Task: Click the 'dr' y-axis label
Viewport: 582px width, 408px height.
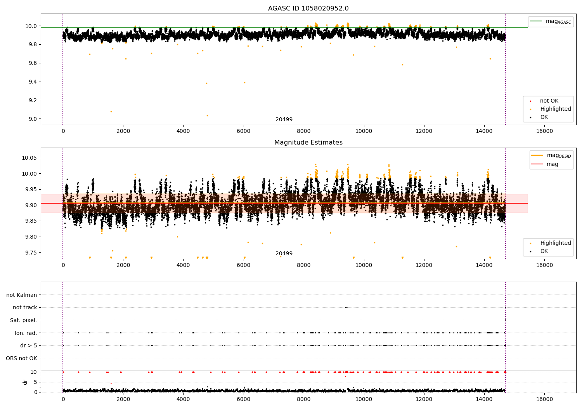Action: (x=25, y=382)
